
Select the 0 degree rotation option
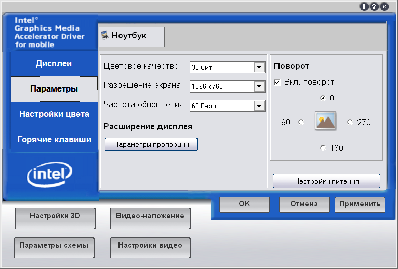tap(323, 98)
